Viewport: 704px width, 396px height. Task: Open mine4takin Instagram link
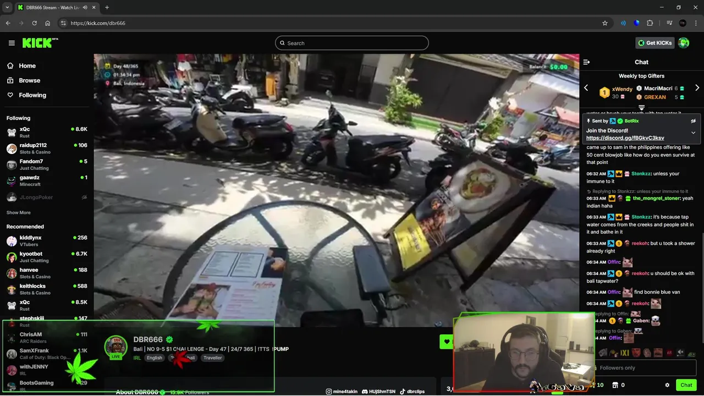[x=341, y=392]
